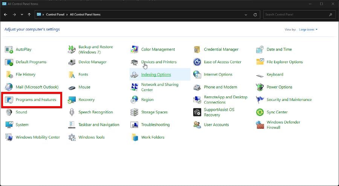This screenshot has height=186, width=339.
Task: Open the Mouse icon
Action: click(72, 87)
